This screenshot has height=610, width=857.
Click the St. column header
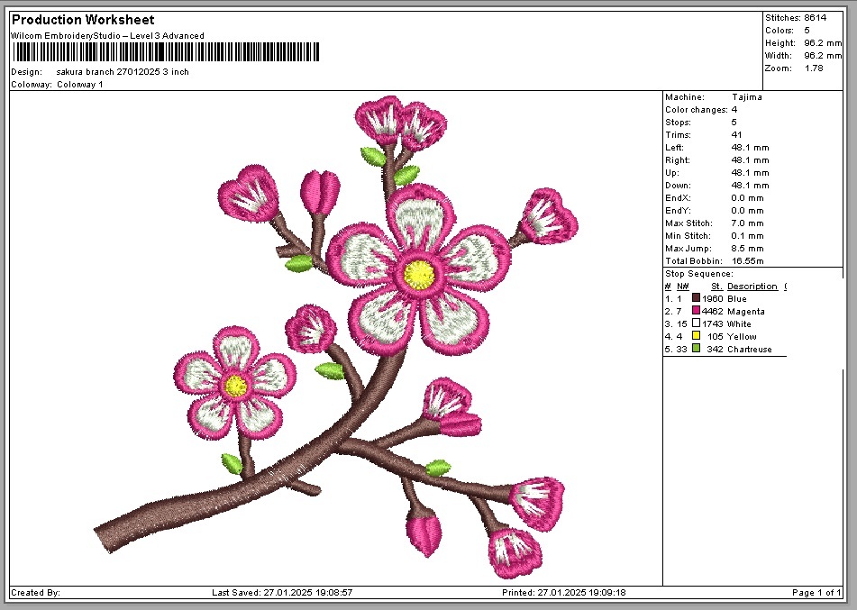click(716, 287)
